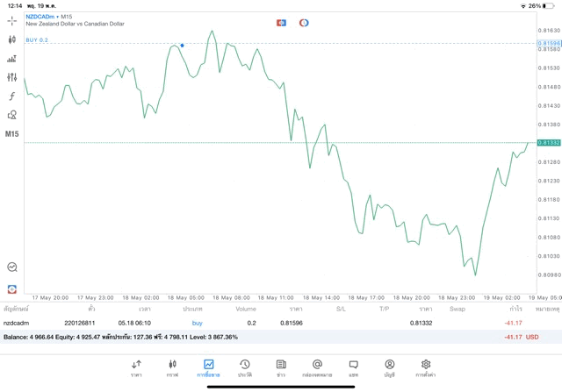Open the M15 timeframe selector
This screenshot has width=562, height=392.
click(x=12, y=134)
